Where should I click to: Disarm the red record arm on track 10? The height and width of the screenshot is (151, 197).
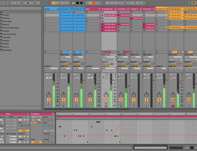[173, 106]
